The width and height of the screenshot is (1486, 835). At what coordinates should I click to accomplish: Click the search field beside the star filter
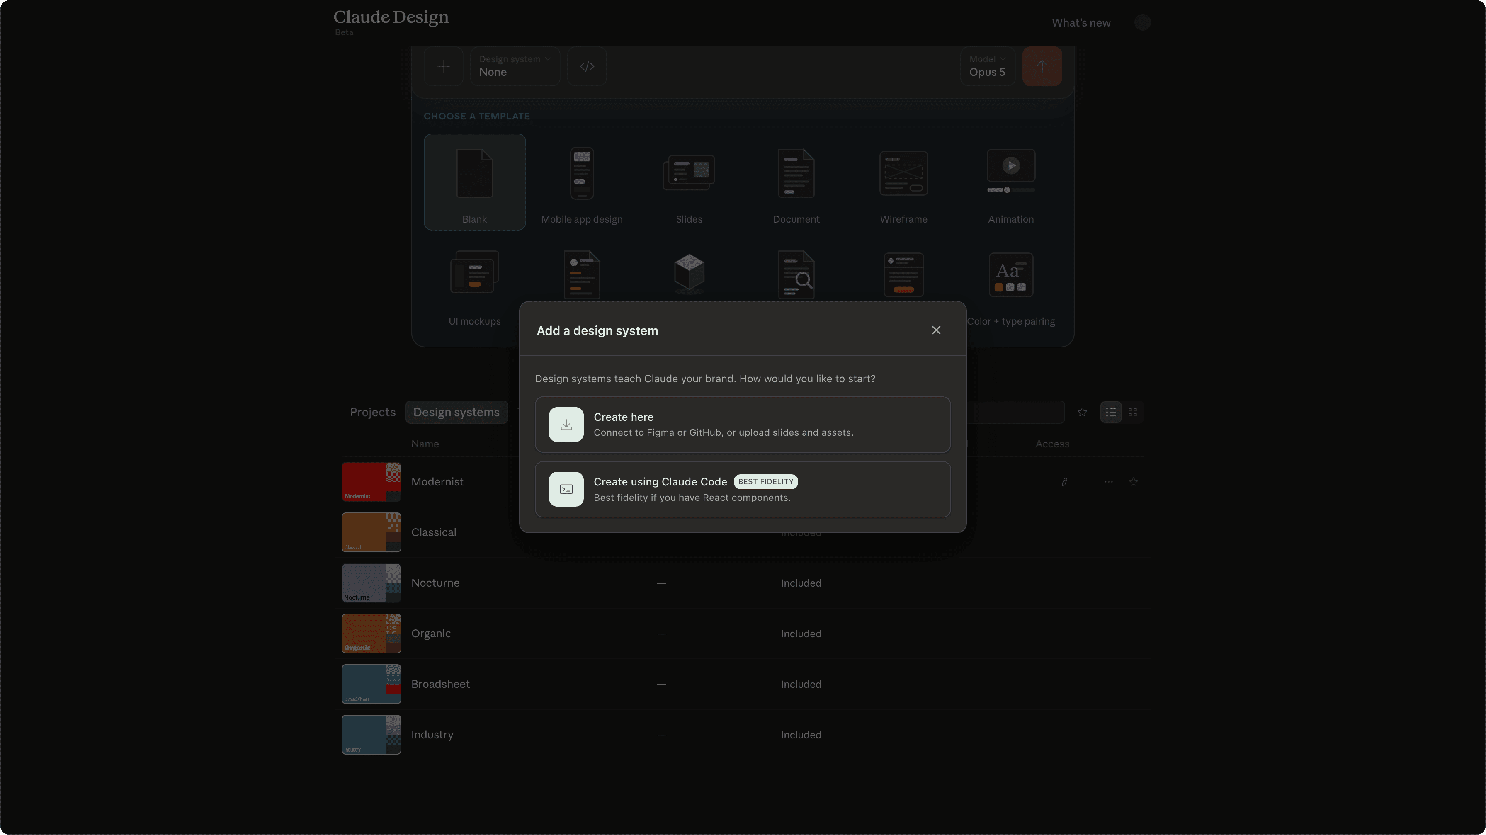coord(1015,412)
